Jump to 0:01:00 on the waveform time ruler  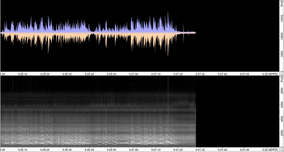[133, 74]
